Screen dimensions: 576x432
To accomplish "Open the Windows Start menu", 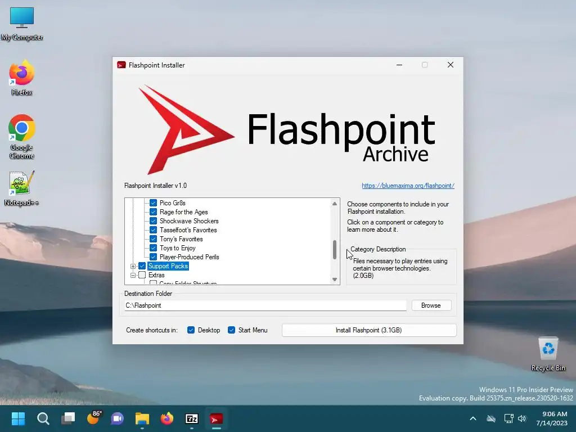I will tap(18, 418).
